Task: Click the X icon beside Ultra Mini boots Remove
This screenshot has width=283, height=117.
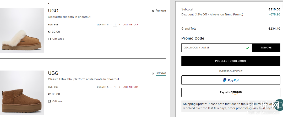Action: pos(153,74)
